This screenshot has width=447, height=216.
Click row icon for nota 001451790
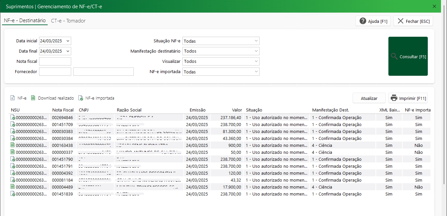coord(13,159)
